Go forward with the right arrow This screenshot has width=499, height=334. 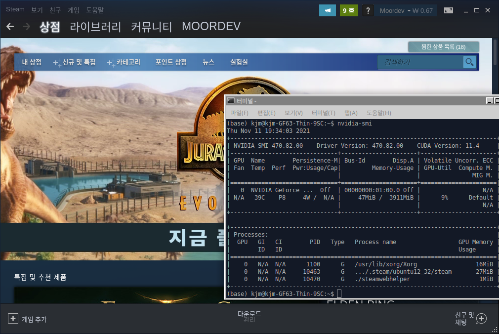coord(26,26)
